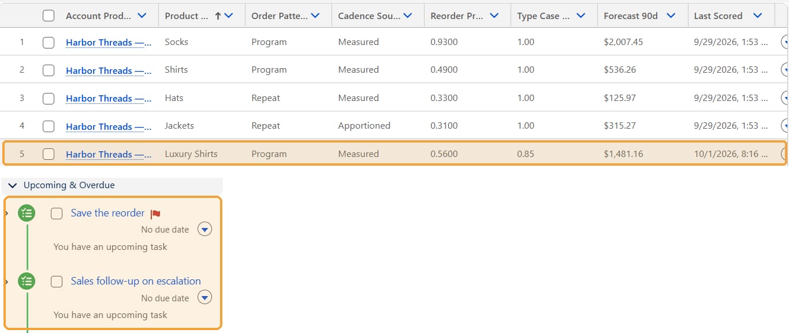Click the $125.97 forecast value

click(x=620, y=98)
